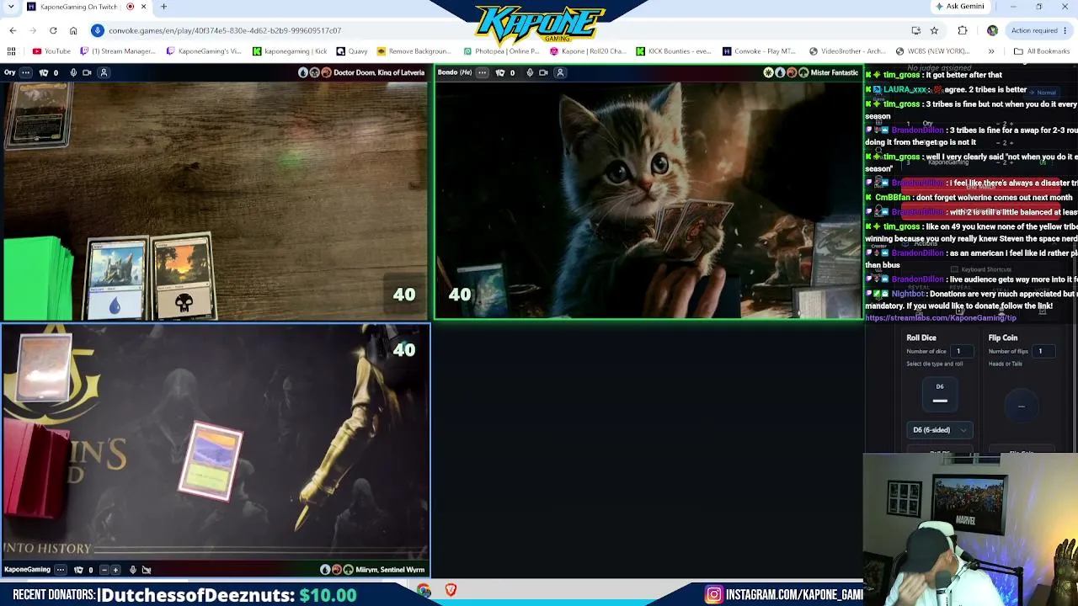The height and width of the screenshot is (606, 1078).
Task: Open the D6 (6-sided) die type dropdown
Action: tap(940, 430)
